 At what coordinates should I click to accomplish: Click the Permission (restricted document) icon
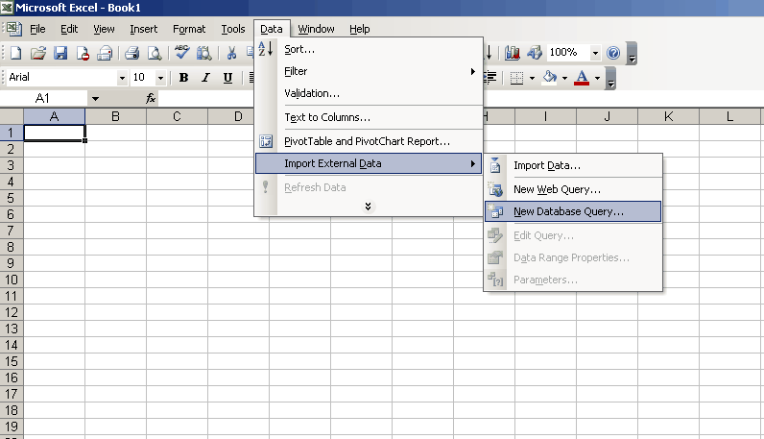point(83,53)
